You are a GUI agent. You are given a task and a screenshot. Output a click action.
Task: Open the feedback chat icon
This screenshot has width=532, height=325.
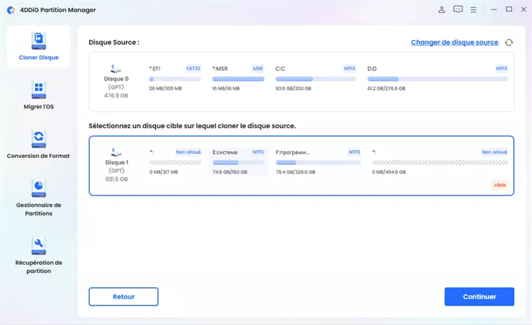tap(458, 9)
